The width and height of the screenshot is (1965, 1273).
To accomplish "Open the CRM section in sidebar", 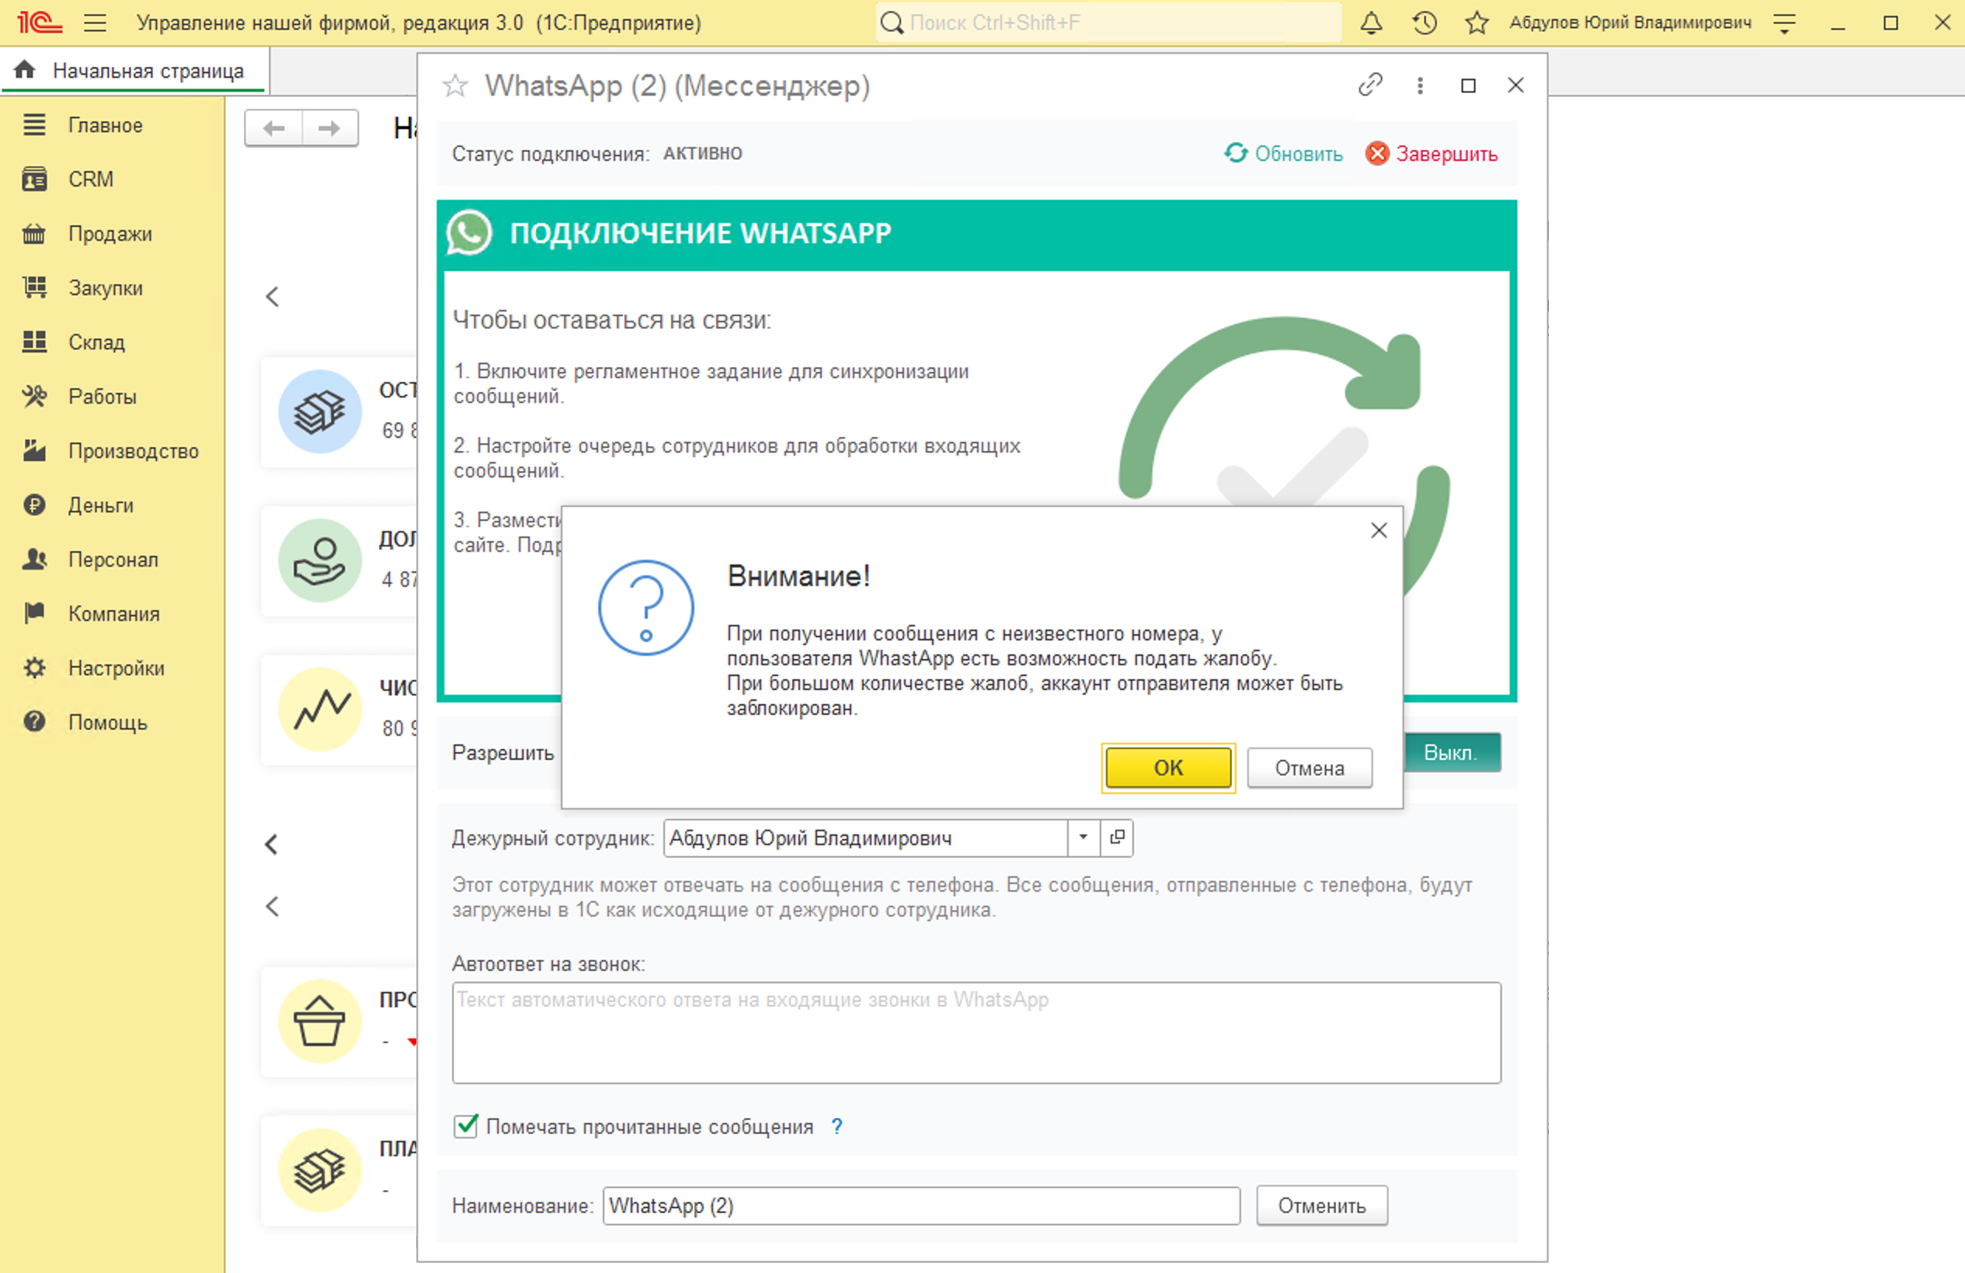I will click(91, 179).
